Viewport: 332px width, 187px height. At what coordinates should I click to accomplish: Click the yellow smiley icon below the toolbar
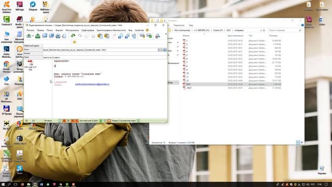point(74,42)
